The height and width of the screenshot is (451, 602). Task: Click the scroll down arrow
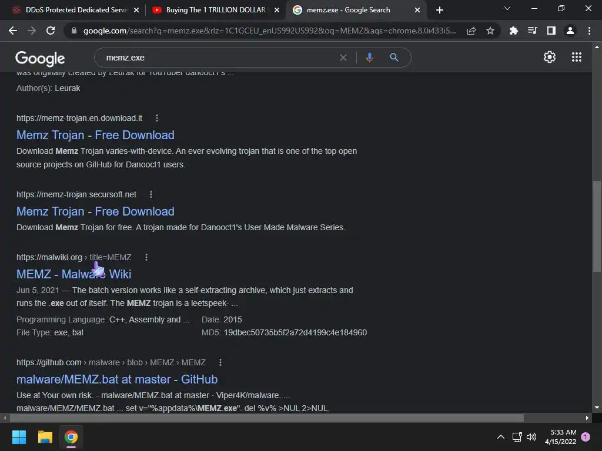(597, 408)
